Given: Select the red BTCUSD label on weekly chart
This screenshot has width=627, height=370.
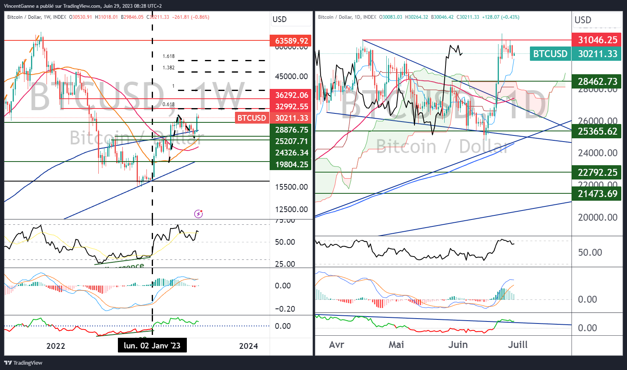Looking at the screenshot, I should [x=252, y=118].
